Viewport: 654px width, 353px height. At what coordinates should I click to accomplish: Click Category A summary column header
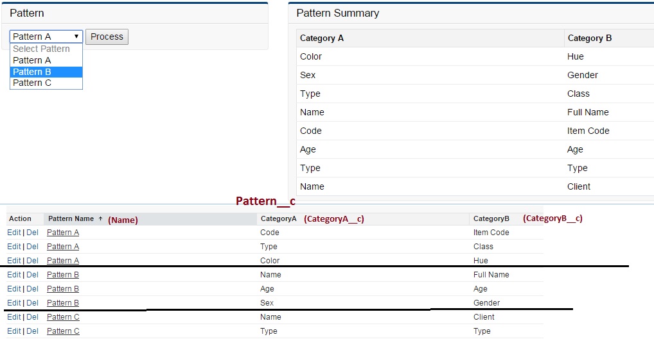[322, 38]
